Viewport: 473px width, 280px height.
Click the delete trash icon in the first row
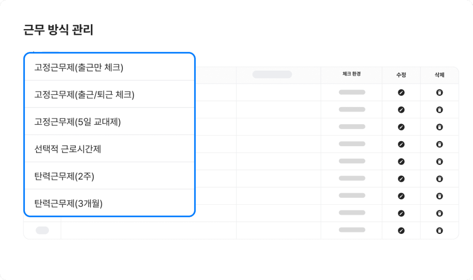point(439,93)
